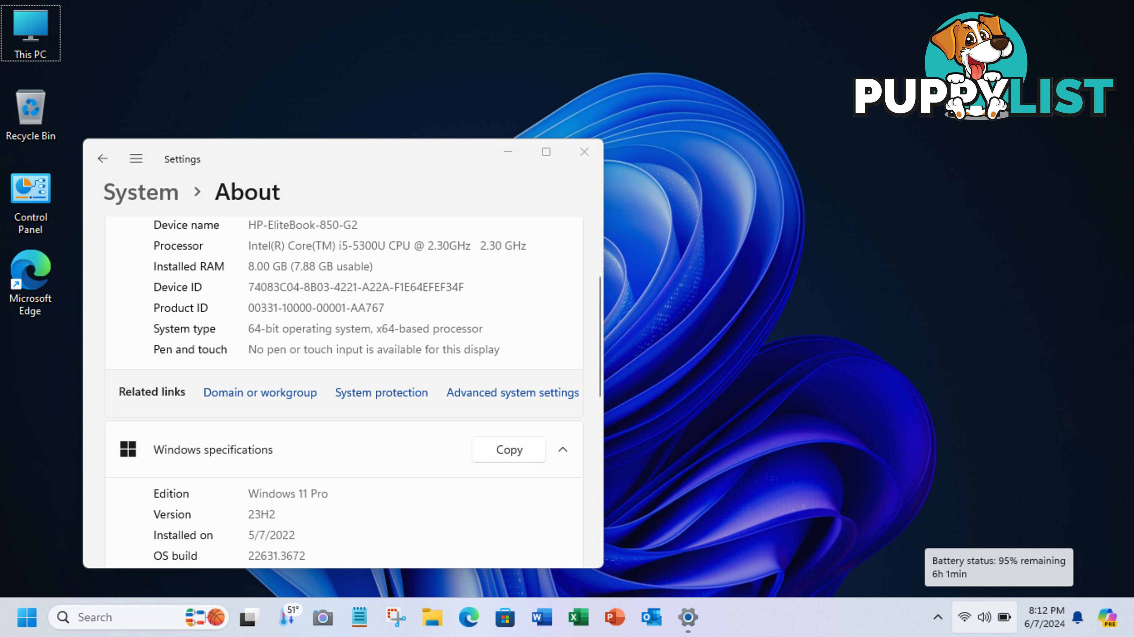
Task: Select the Control Panel desktop icon
Action: pos(30,204)
